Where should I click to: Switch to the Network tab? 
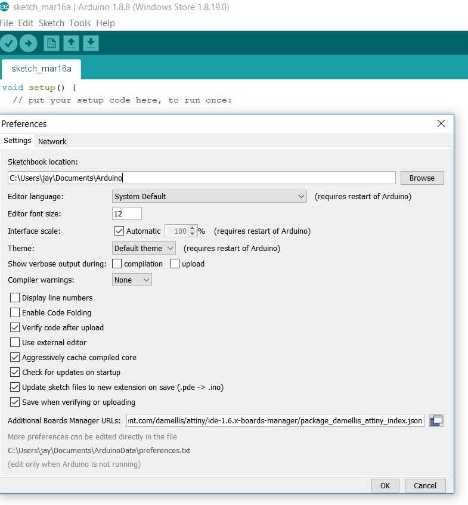tap(52, 141)
